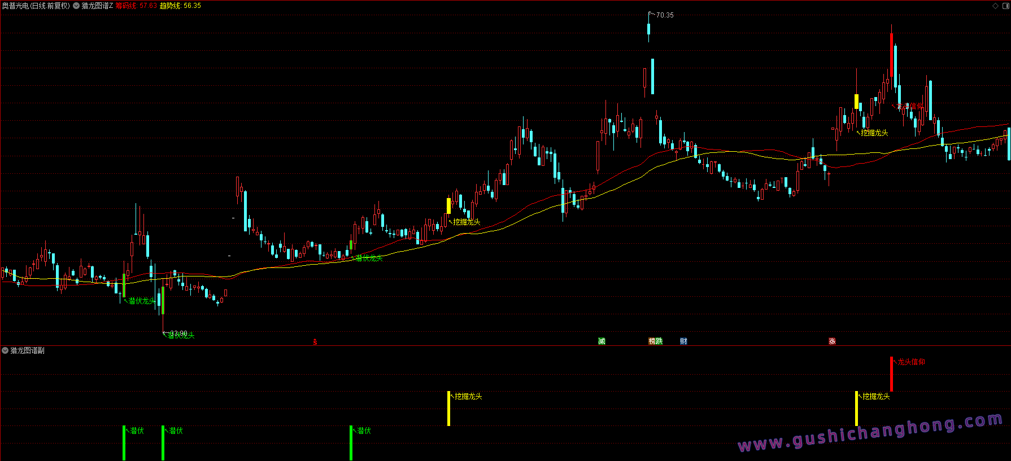Click the 筹码线 value label
This screenshot has height=461, width=1011.
136,6
